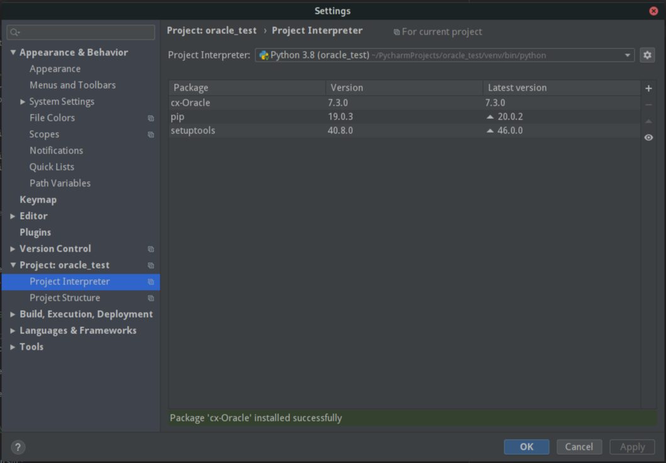Click the Scopes project-scope icon
This screenshot has width=666, height=463.
pos(151,135)
